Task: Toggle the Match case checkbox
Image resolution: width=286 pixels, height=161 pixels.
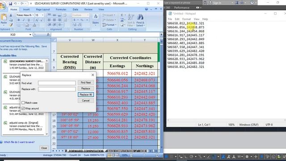Action: [x=23, y=103]
